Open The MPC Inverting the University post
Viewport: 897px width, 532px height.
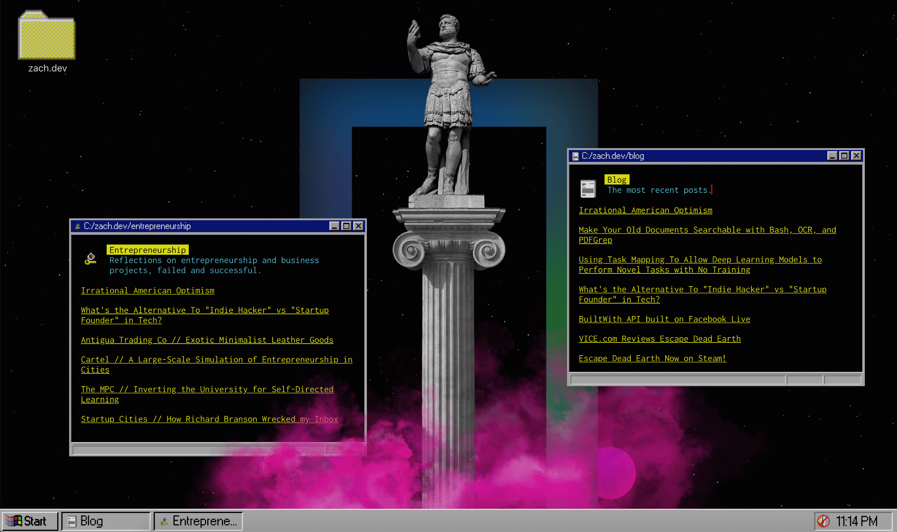207,394
